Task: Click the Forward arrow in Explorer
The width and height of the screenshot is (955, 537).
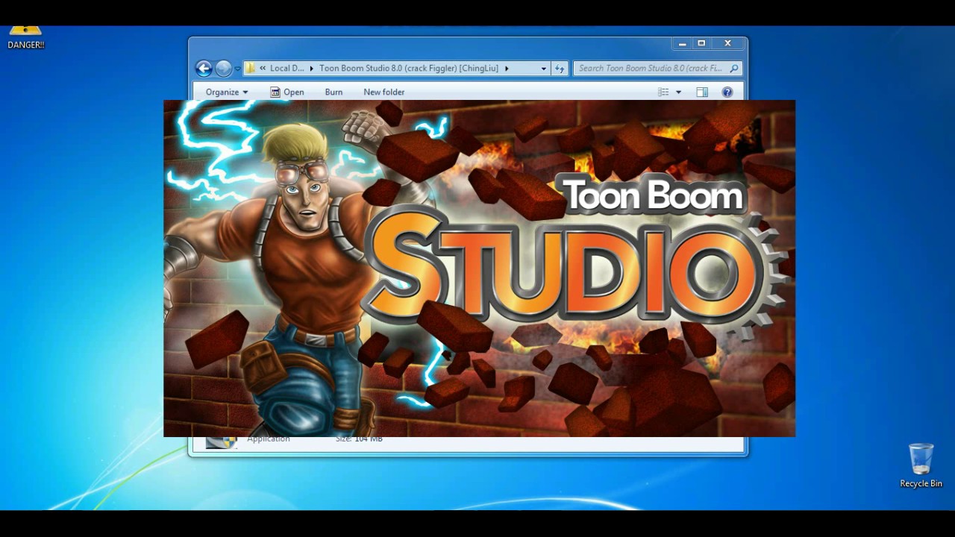Action: (x=223, y=69)
